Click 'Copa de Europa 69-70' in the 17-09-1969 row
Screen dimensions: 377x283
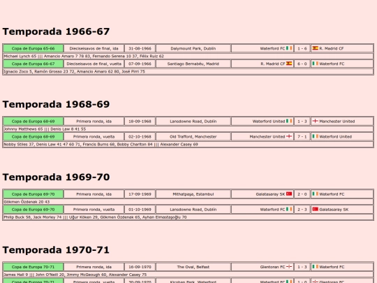point(34,194)
